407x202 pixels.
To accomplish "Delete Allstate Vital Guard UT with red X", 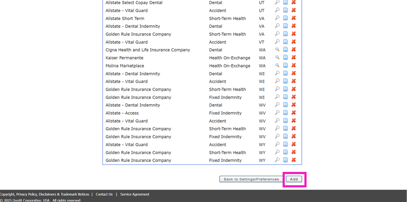I will (x=293, y=10).
